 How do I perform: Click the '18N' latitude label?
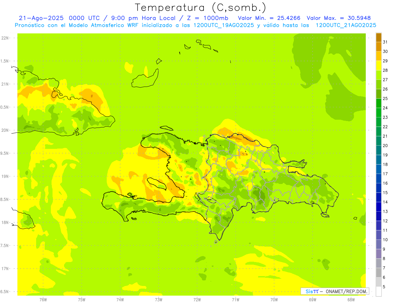[x=6, y=222]
